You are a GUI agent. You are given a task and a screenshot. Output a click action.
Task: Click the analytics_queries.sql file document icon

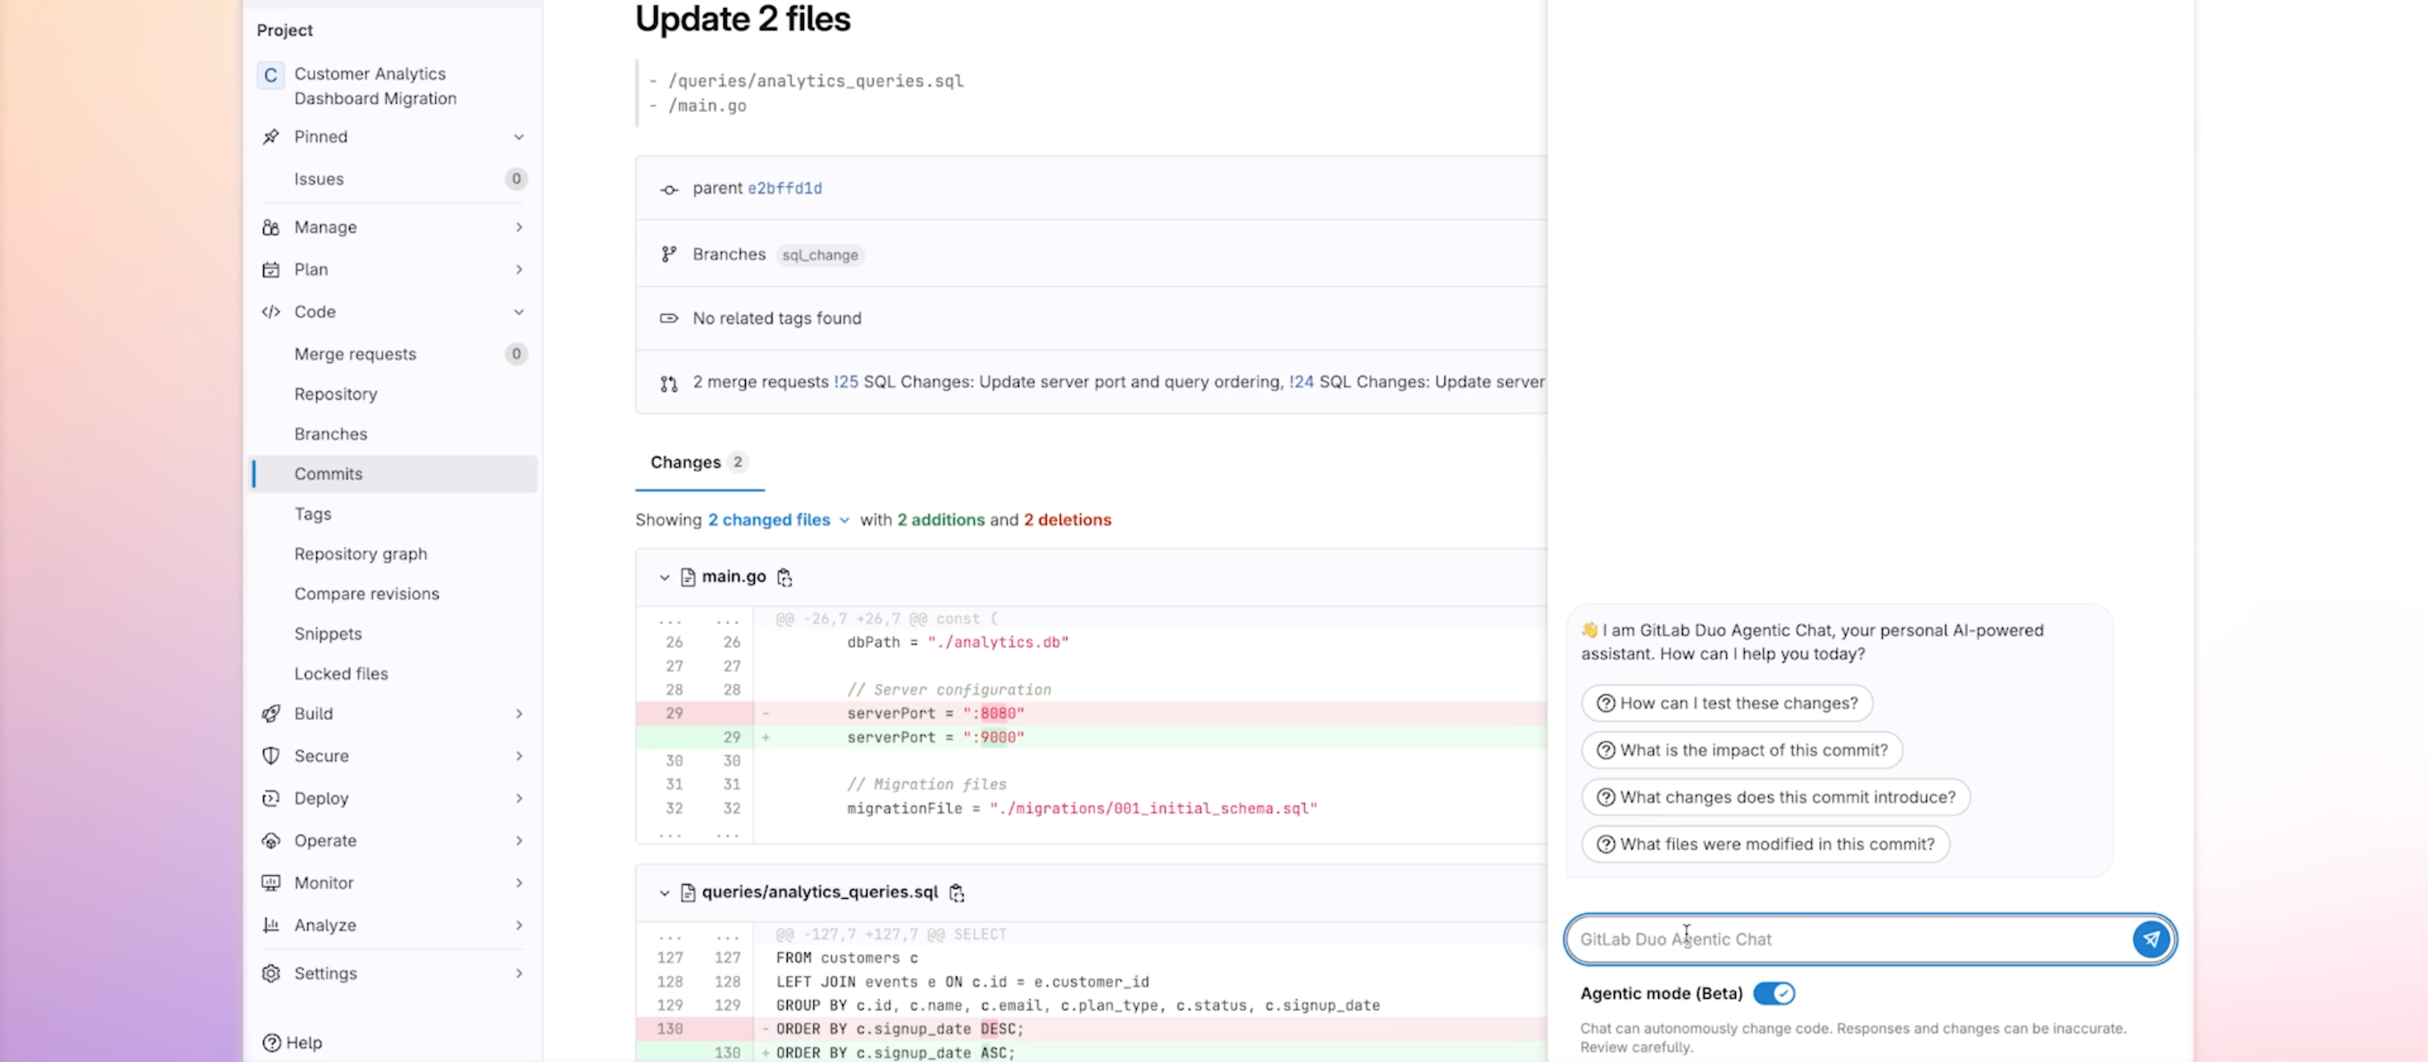pyautogui.click(x=688, y=893)
